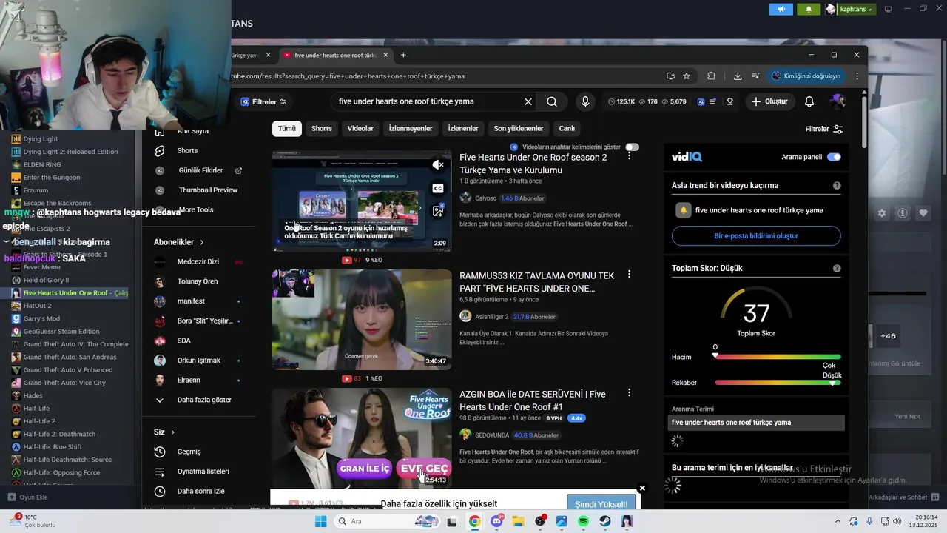Click the help icon beside Asla trend heading
The image size is (947, 533).
(837, 186)
